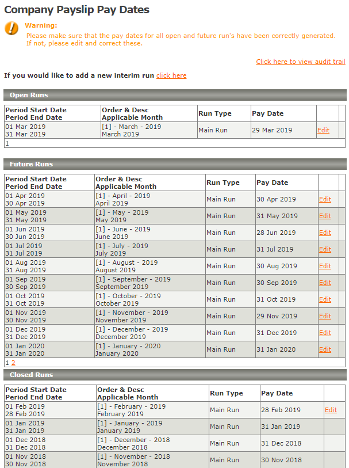Select the 31 Dec 2019 pay date cell

(x=287, y=333)
